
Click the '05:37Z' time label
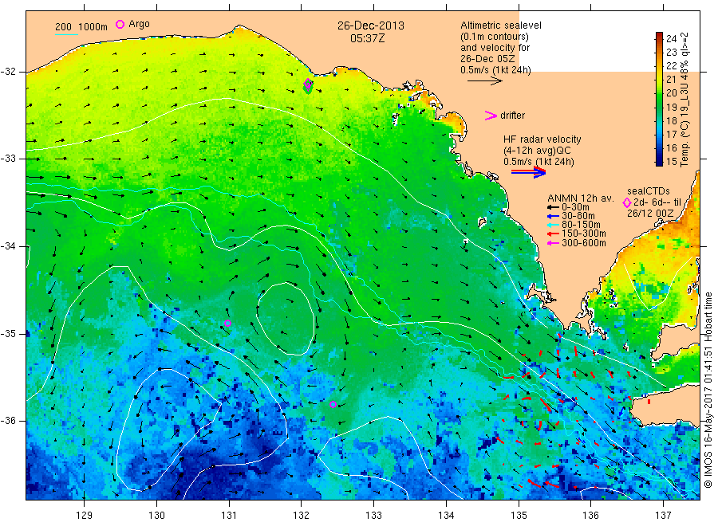pyautogui.click(x=368, y=38)
